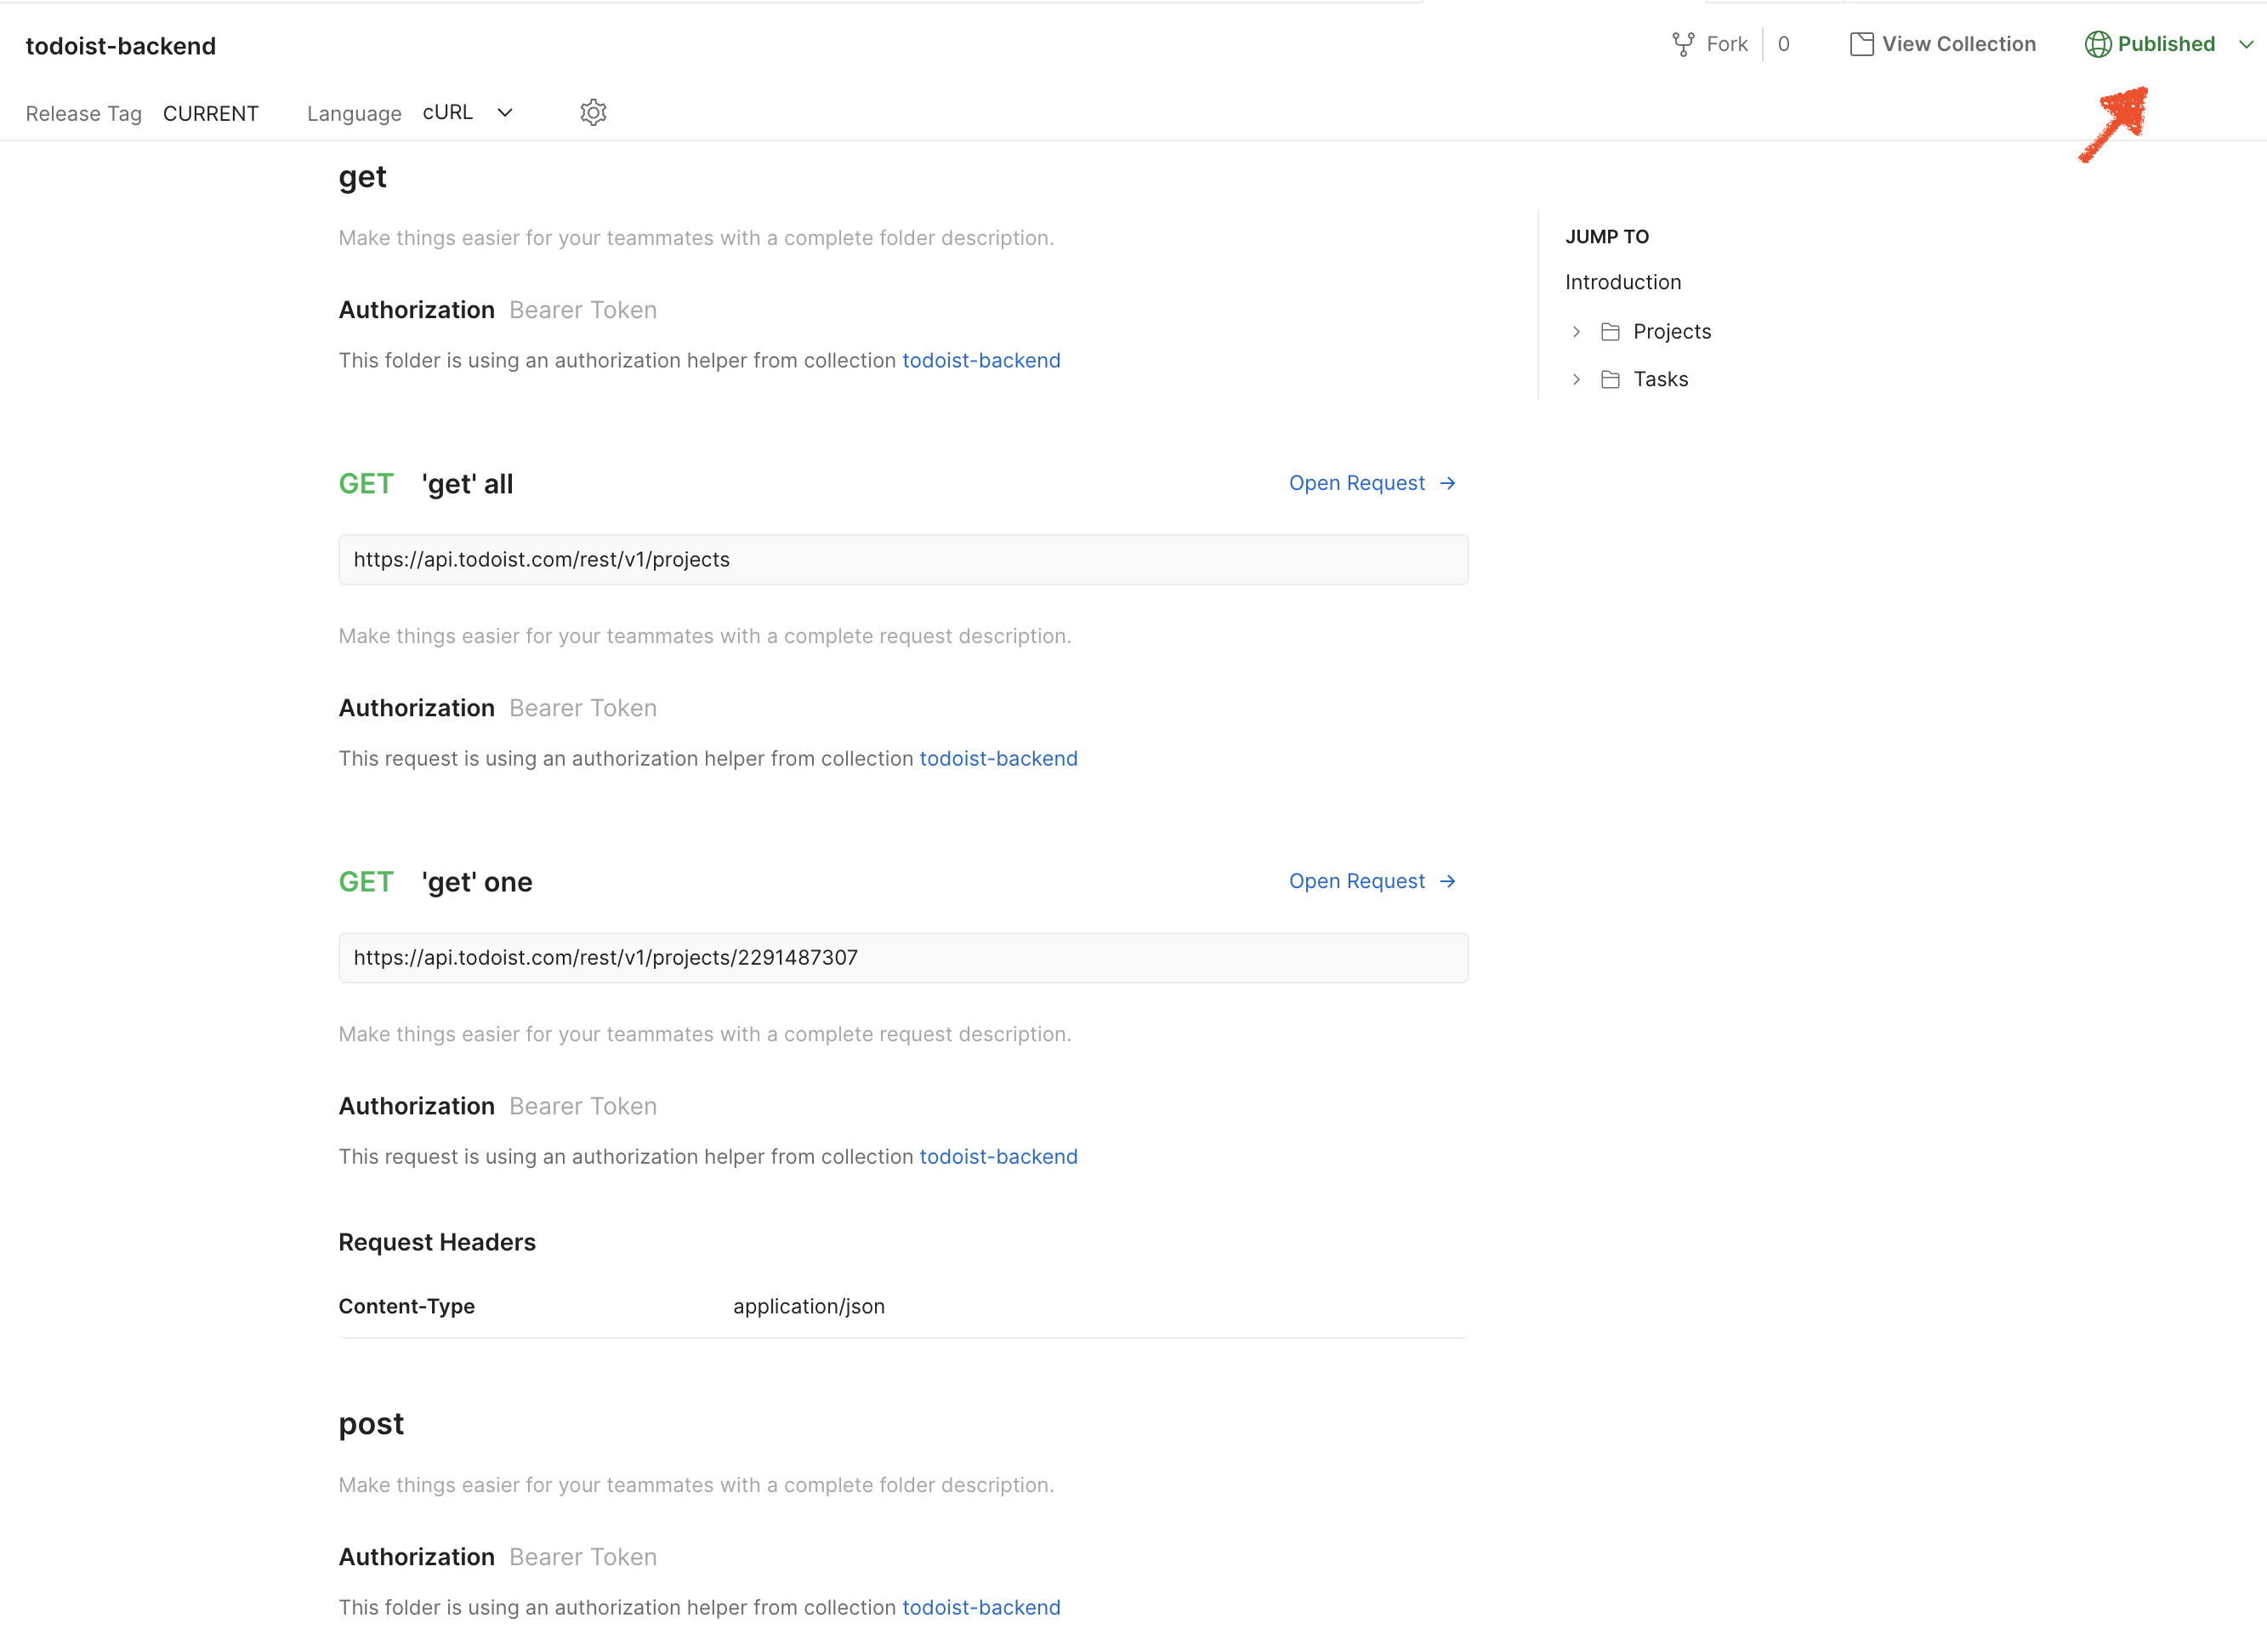Expand the Tasks folder in Jump To
The height and width of the screenshot is (1652, 2267).
1577,380
